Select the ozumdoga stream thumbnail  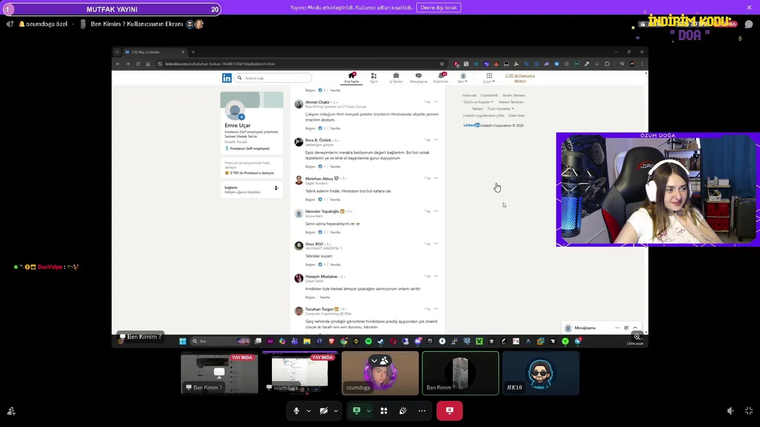pyautogui.click(x=300, y=373)
